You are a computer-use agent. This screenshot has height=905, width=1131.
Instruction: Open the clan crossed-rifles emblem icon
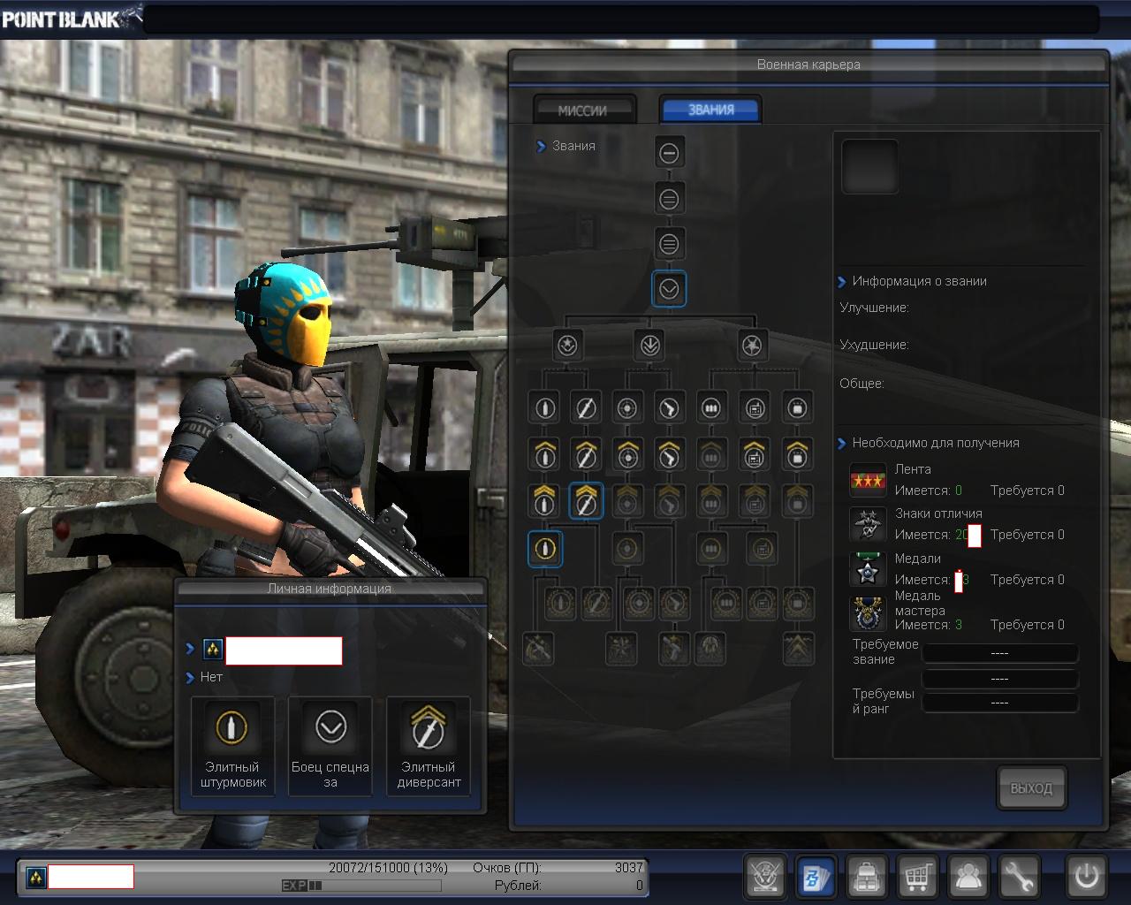(765, 877)
